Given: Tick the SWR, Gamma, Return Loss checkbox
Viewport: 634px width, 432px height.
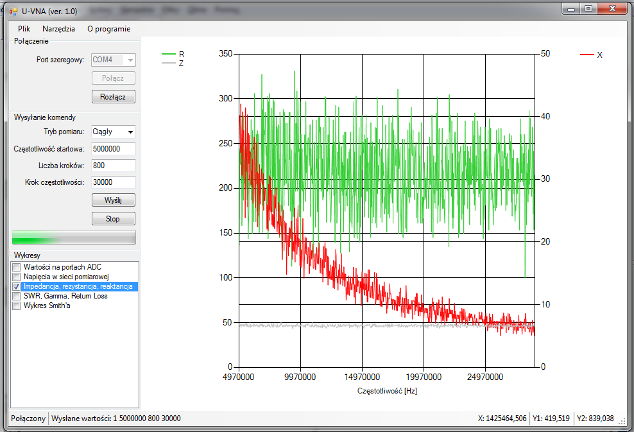Looking at the screenshot, I should pyautogui.click(x=17, y=296).
